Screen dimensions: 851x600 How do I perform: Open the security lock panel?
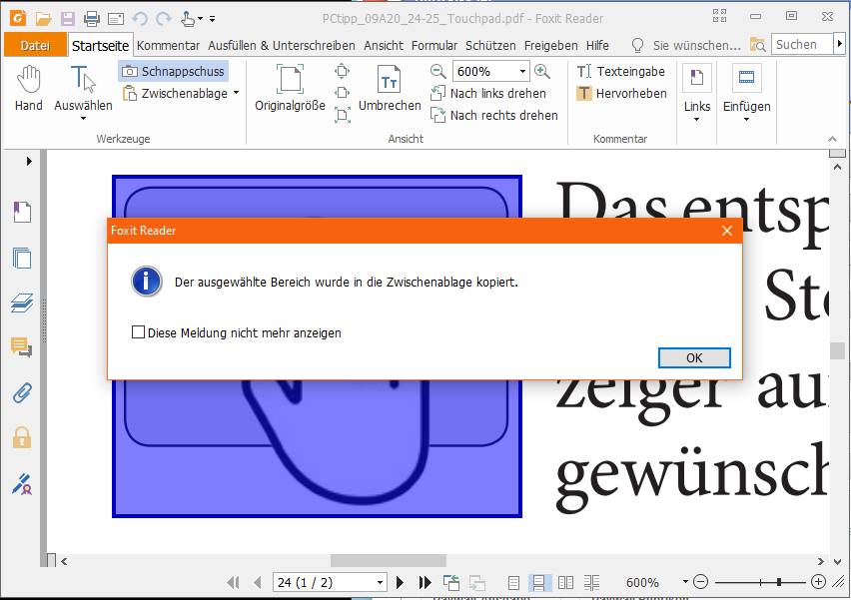click(x=22, y=437)
